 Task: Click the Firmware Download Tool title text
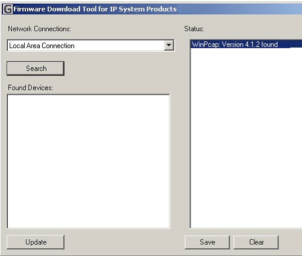(x=95, y=9)
